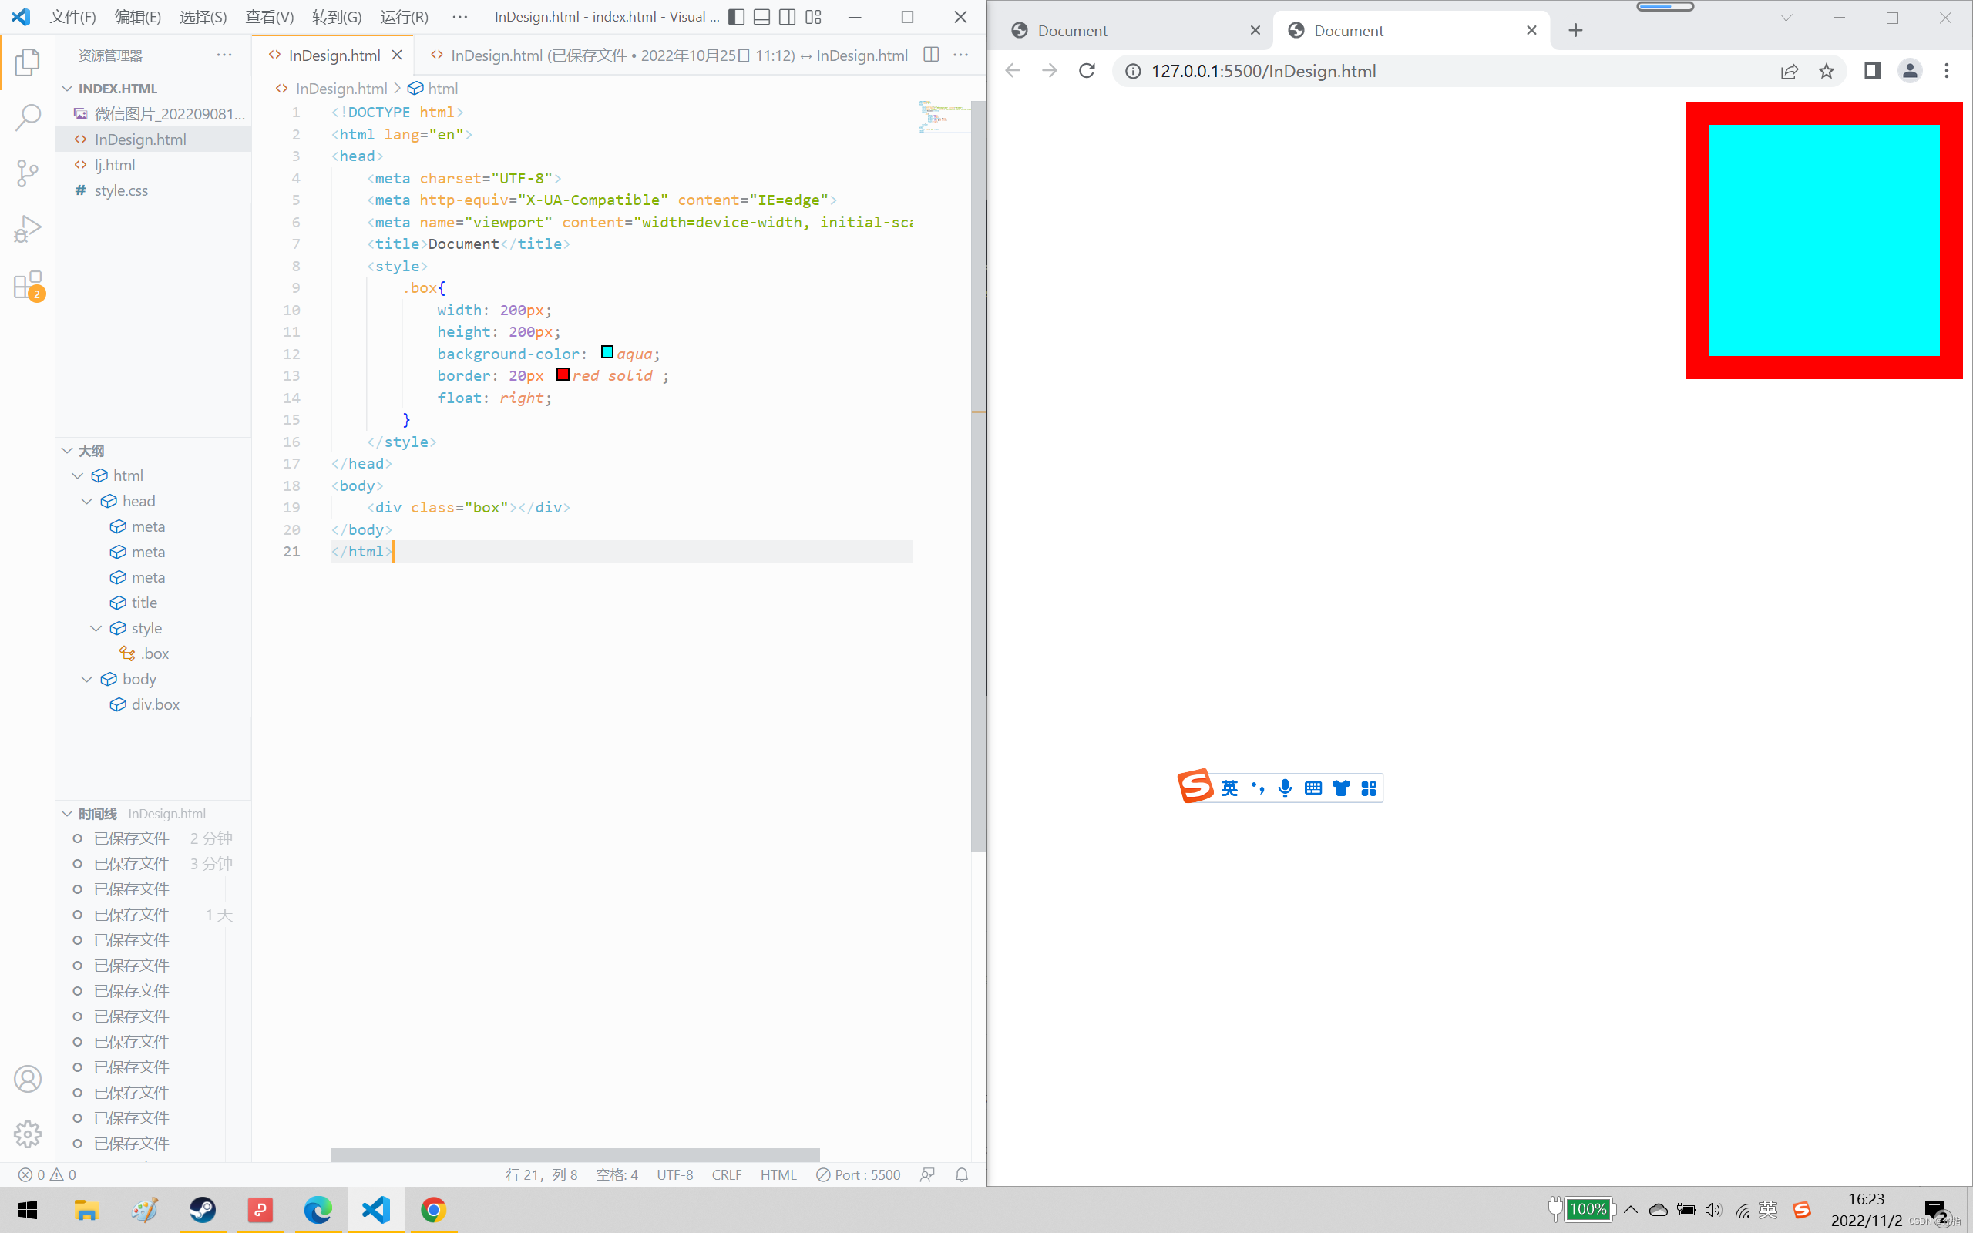Reload the browser page
The height and width of the screenshot is (1233, 1973).
click(x=1087, y=71)
